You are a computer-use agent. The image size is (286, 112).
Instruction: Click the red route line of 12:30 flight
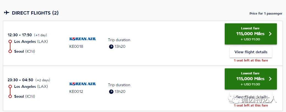pos(10,46)
